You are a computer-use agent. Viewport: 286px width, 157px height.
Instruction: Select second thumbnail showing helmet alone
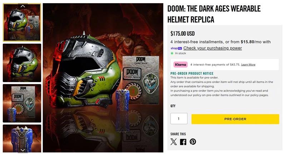[22, 63]
